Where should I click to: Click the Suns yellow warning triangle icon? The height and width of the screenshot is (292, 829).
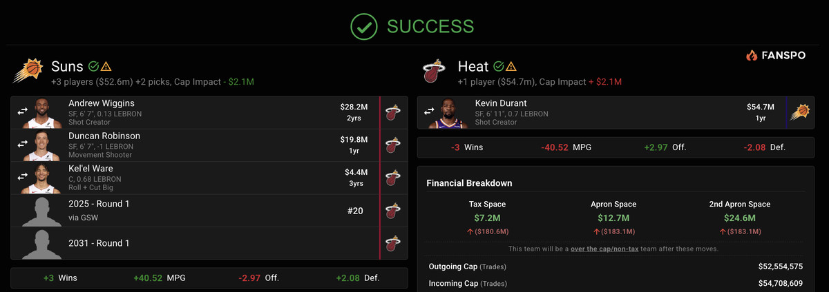pyautogui.click(x=106, y=67)
